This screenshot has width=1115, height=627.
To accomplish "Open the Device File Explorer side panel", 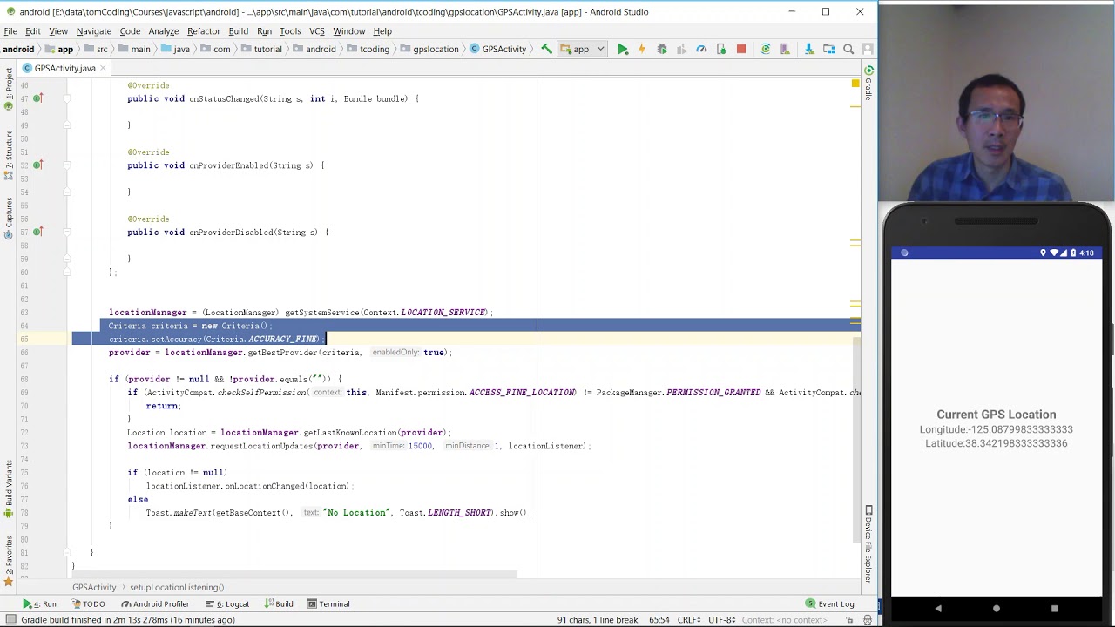I will pos(868,544).
